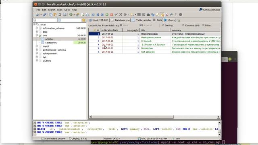Expand the spforyoubase database node
This screenshot has width=258, height=145.
tap(37, 54)
